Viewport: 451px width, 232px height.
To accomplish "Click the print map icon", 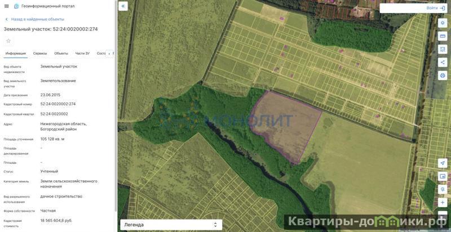I will coord(443,75).
